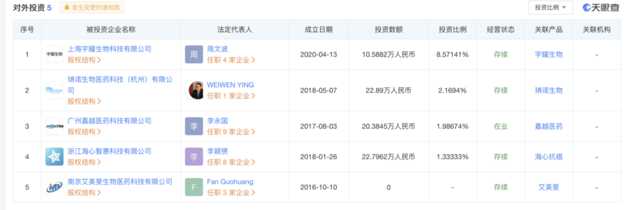
Task: Click the amount 10.5882万人民币
Action: [388, 54]
